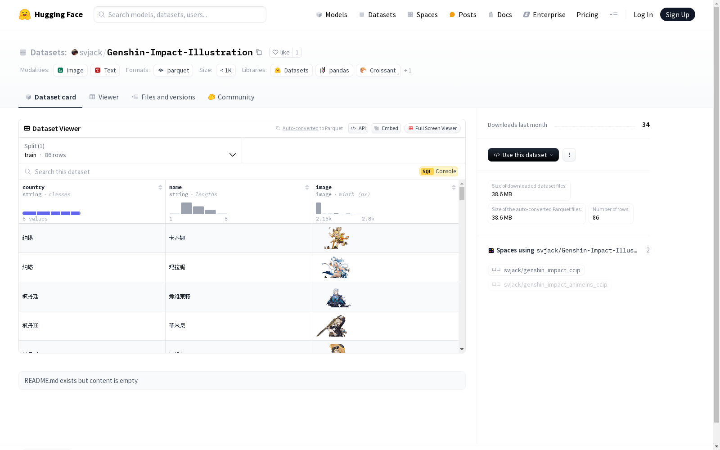Select the parquet format tag
720x450 pixels.
pos(173,70)
